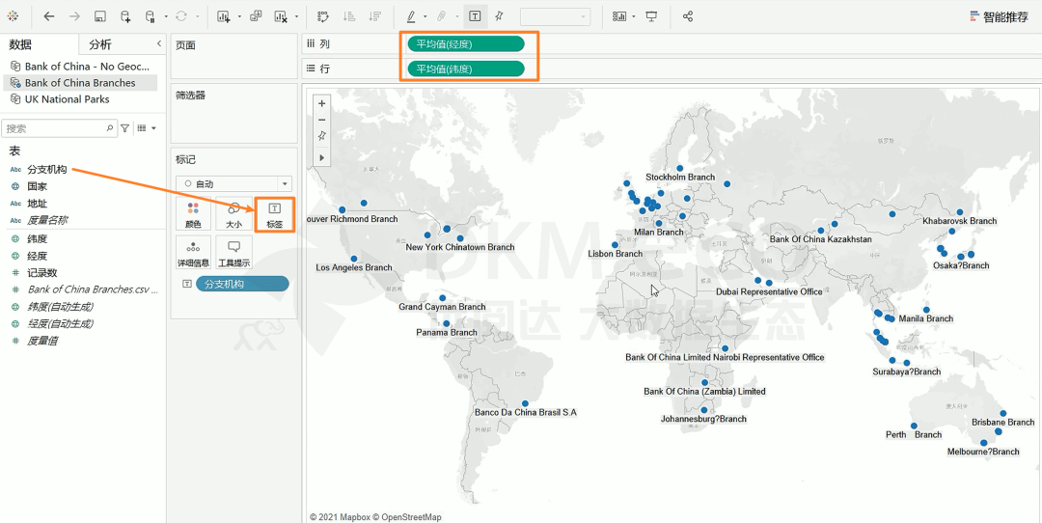Image resolution: width=1042 pixels, height=523 pixels.
Task: Select the 度量值 field
Action: [x=42, y=341]
